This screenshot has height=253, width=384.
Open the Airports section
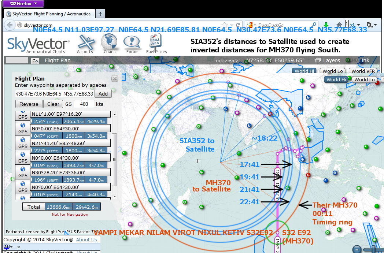85,44
